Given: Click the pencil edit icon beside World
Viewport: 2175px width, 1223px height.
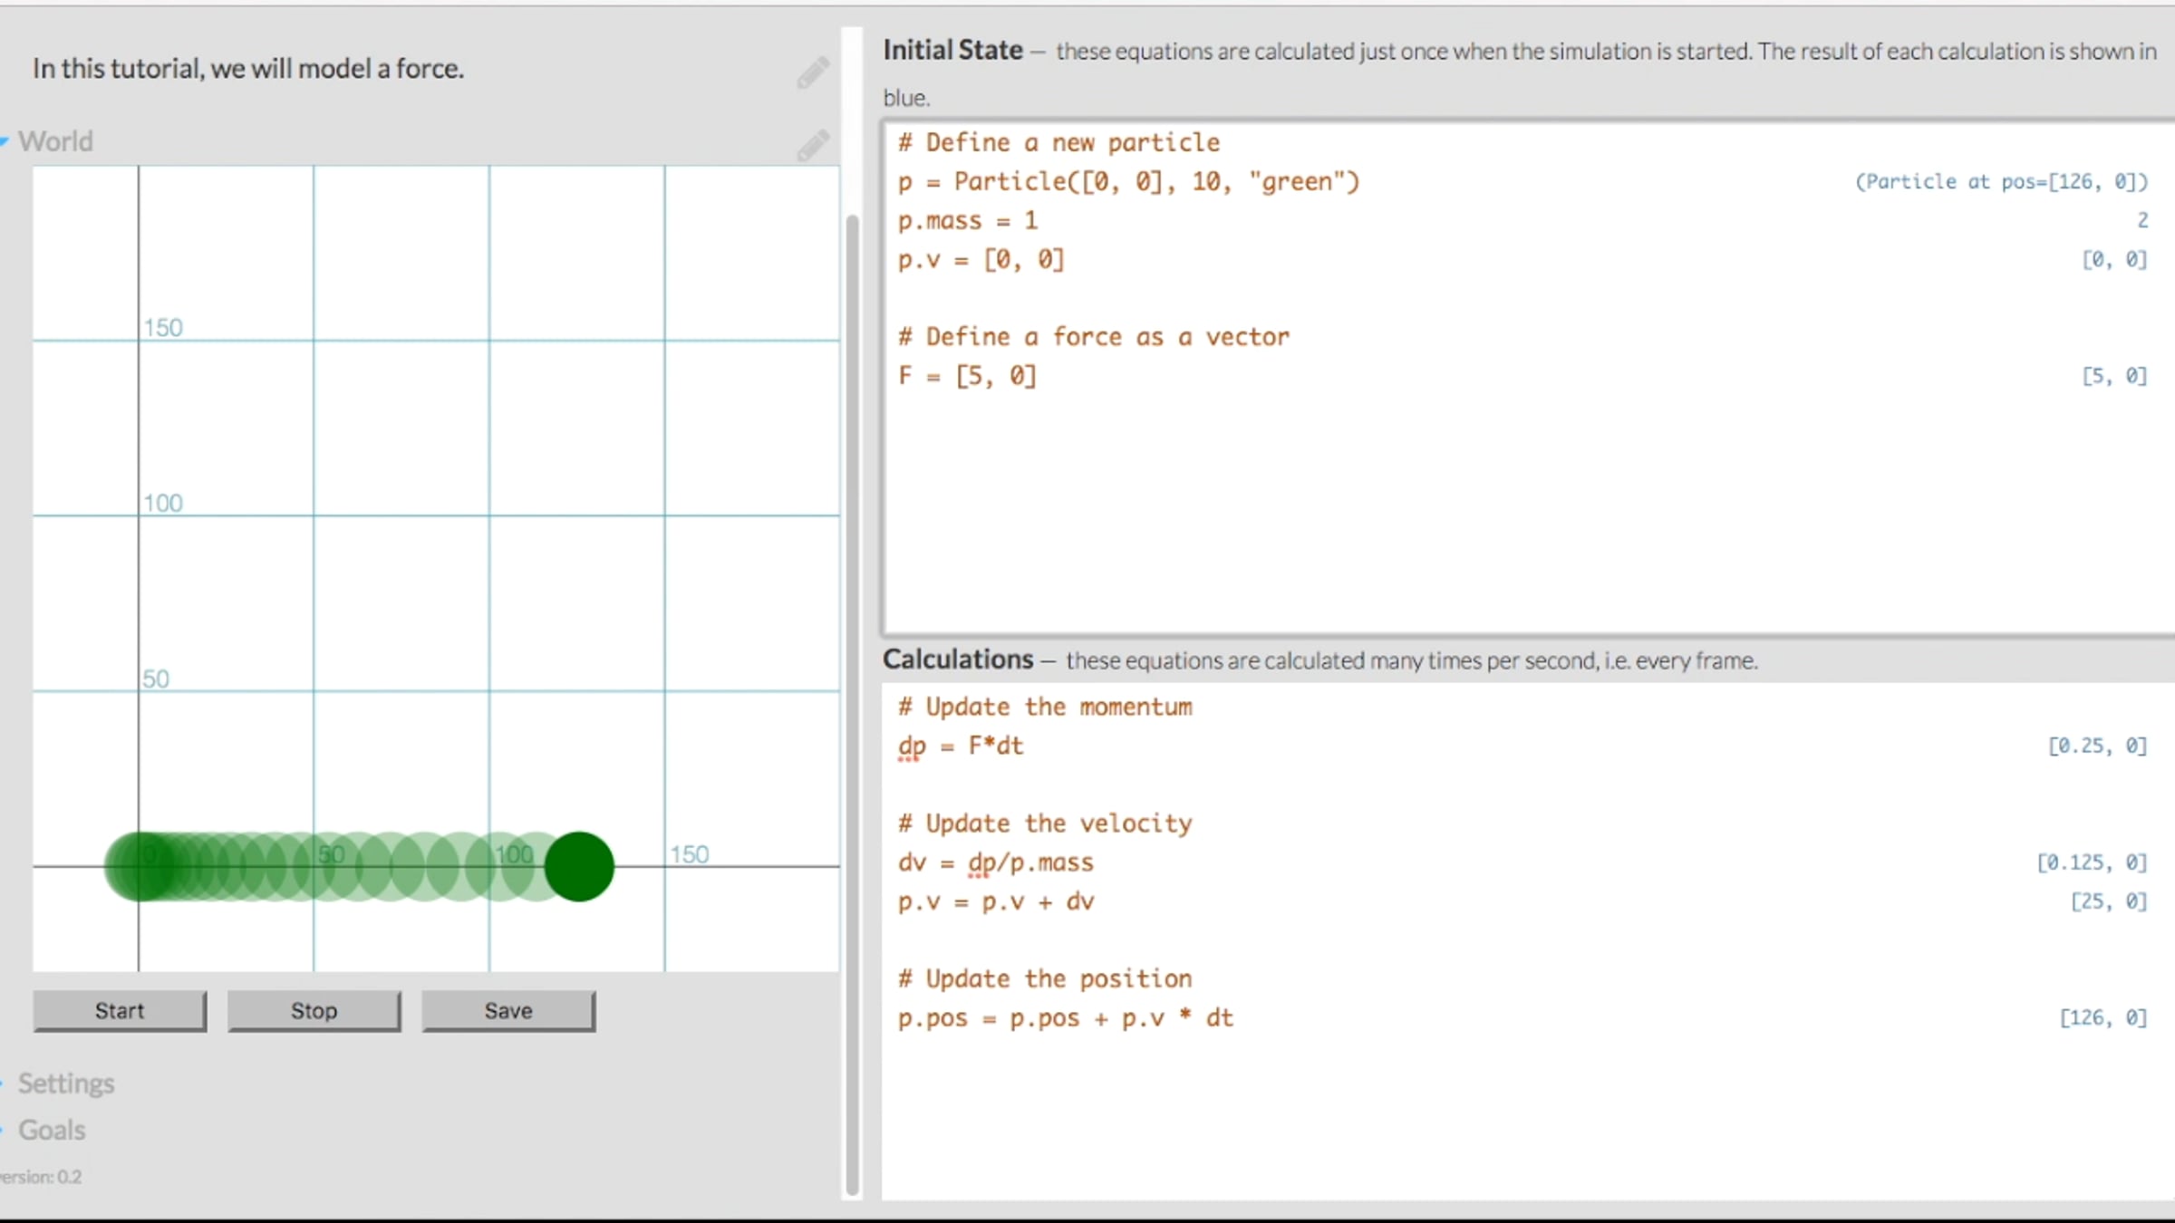Looking at the screenshot, I should (x=813, y=145).
